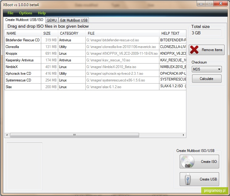Select the Knoppix name cell
The height and width of the screenshot is (196, 230).
pos(23,53)
